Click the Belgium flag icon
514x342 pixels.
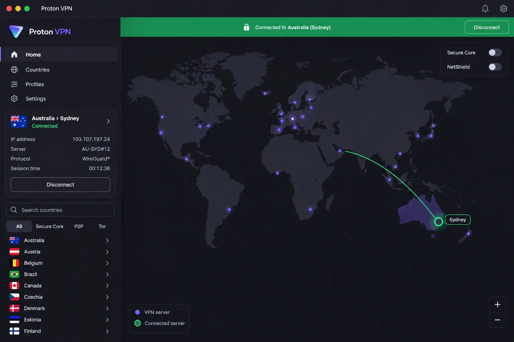coord(14,263)
